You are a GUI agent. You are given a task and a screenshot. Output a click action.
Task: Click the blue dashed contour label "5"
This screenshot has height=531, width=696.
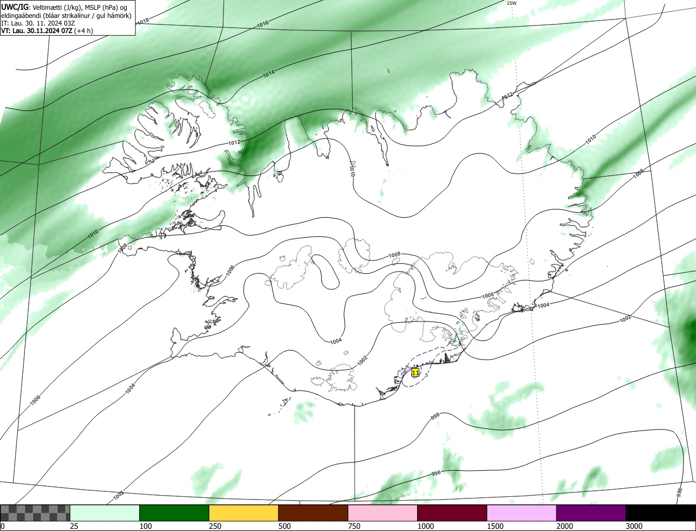click(x=427, y=375)
